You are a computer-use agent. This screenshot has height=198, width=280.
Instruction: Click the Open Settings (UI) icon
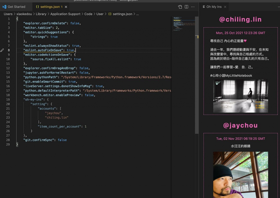click(x=180, y=7)
